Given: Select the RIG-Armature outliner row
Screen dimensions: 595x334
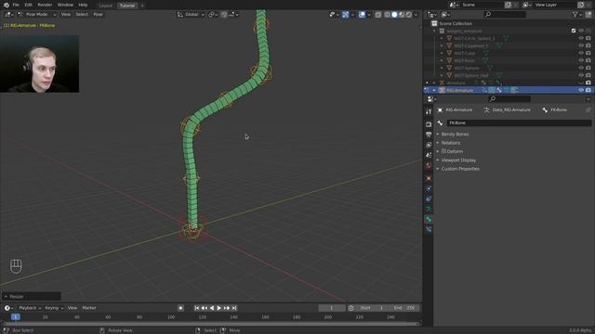Looking at the screenshot, I should click(509, 90).
